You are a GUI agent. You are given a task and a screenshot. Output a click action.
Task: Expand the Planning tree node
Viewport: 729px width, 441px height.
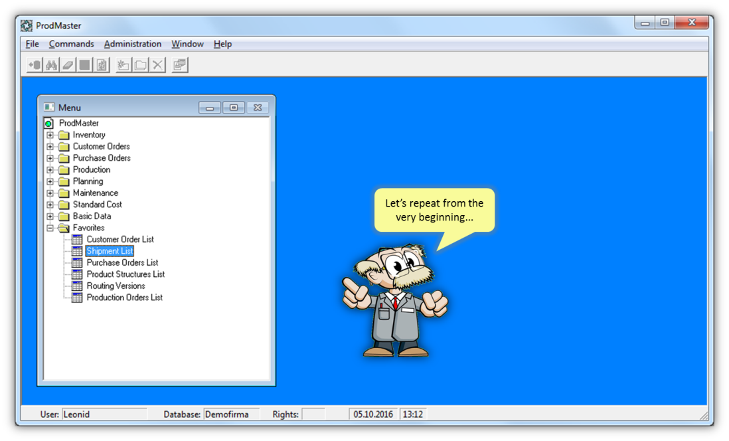click(x=50, y=181)
